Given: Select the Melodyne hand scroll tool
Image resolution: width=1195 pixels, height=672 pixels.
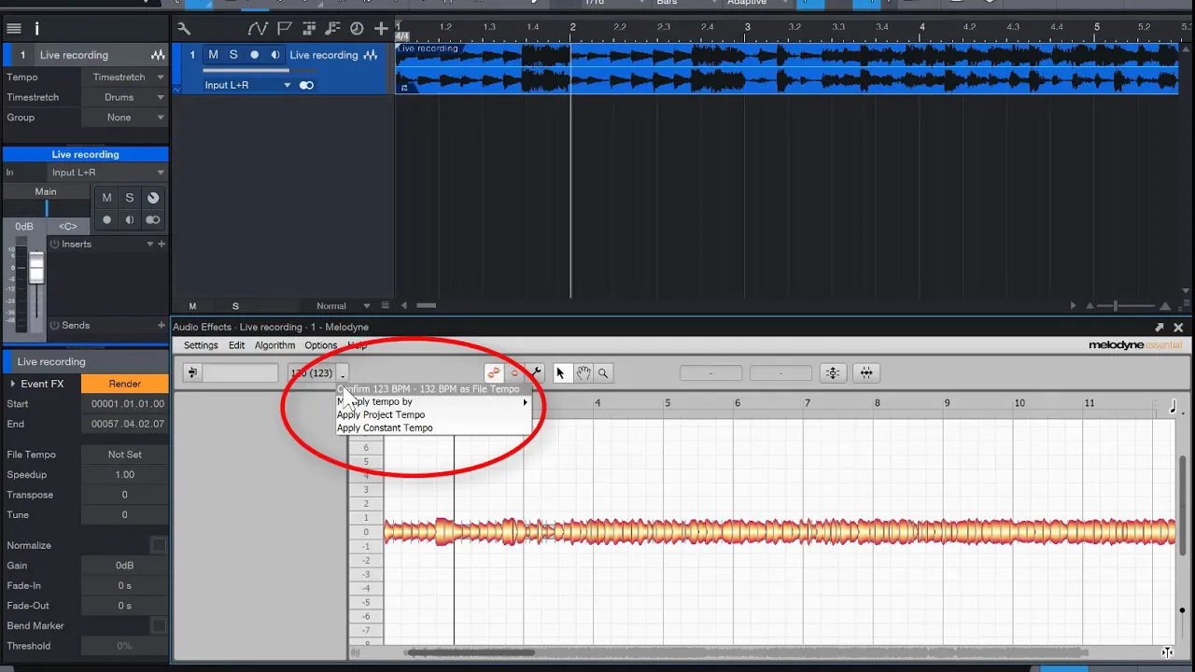Looking at the screenshot, I should (583, 373).
